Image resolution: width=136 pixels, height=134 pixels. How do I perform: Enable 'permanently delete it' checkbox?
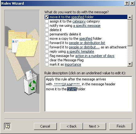pyautogui.click(x=47, y=34)
